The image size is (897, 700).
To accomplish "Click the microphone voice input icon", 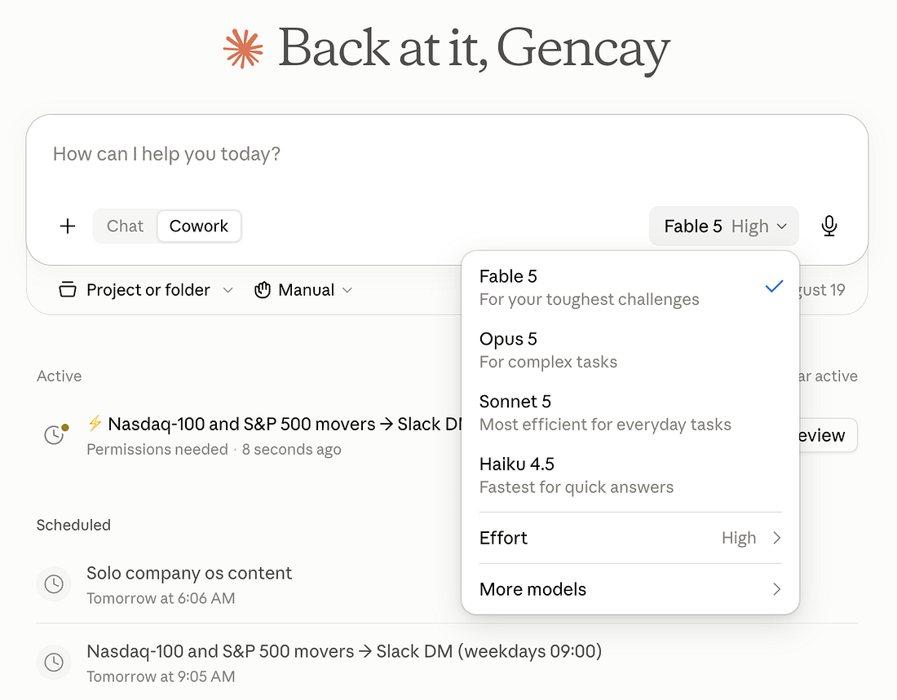I will (829, 226).
